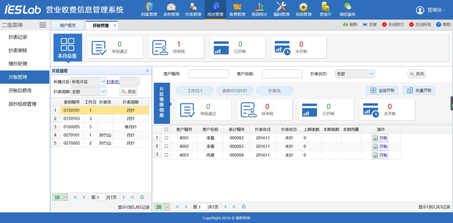Expand the 所属片区 dropdown
This screenshot has height=223, width=453.
103,81
